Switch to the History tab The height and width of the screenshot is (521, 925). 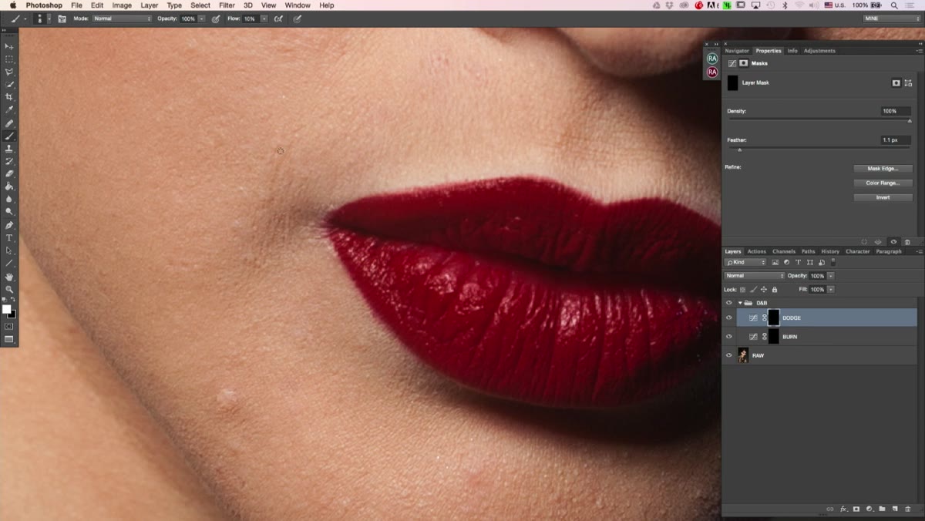pos(830,251)
